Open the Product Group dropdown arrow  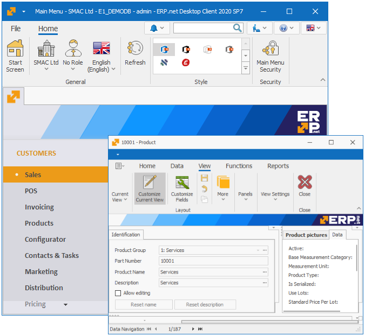pyautogui.click(x=258, y=250)
